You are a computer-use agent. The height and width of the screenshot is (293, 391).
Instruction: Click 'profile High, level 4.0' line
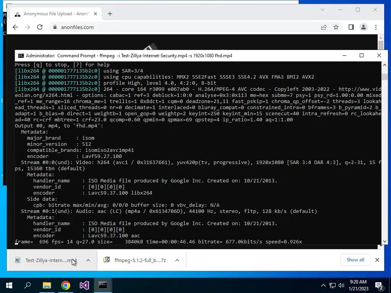(x=115, y=83)
